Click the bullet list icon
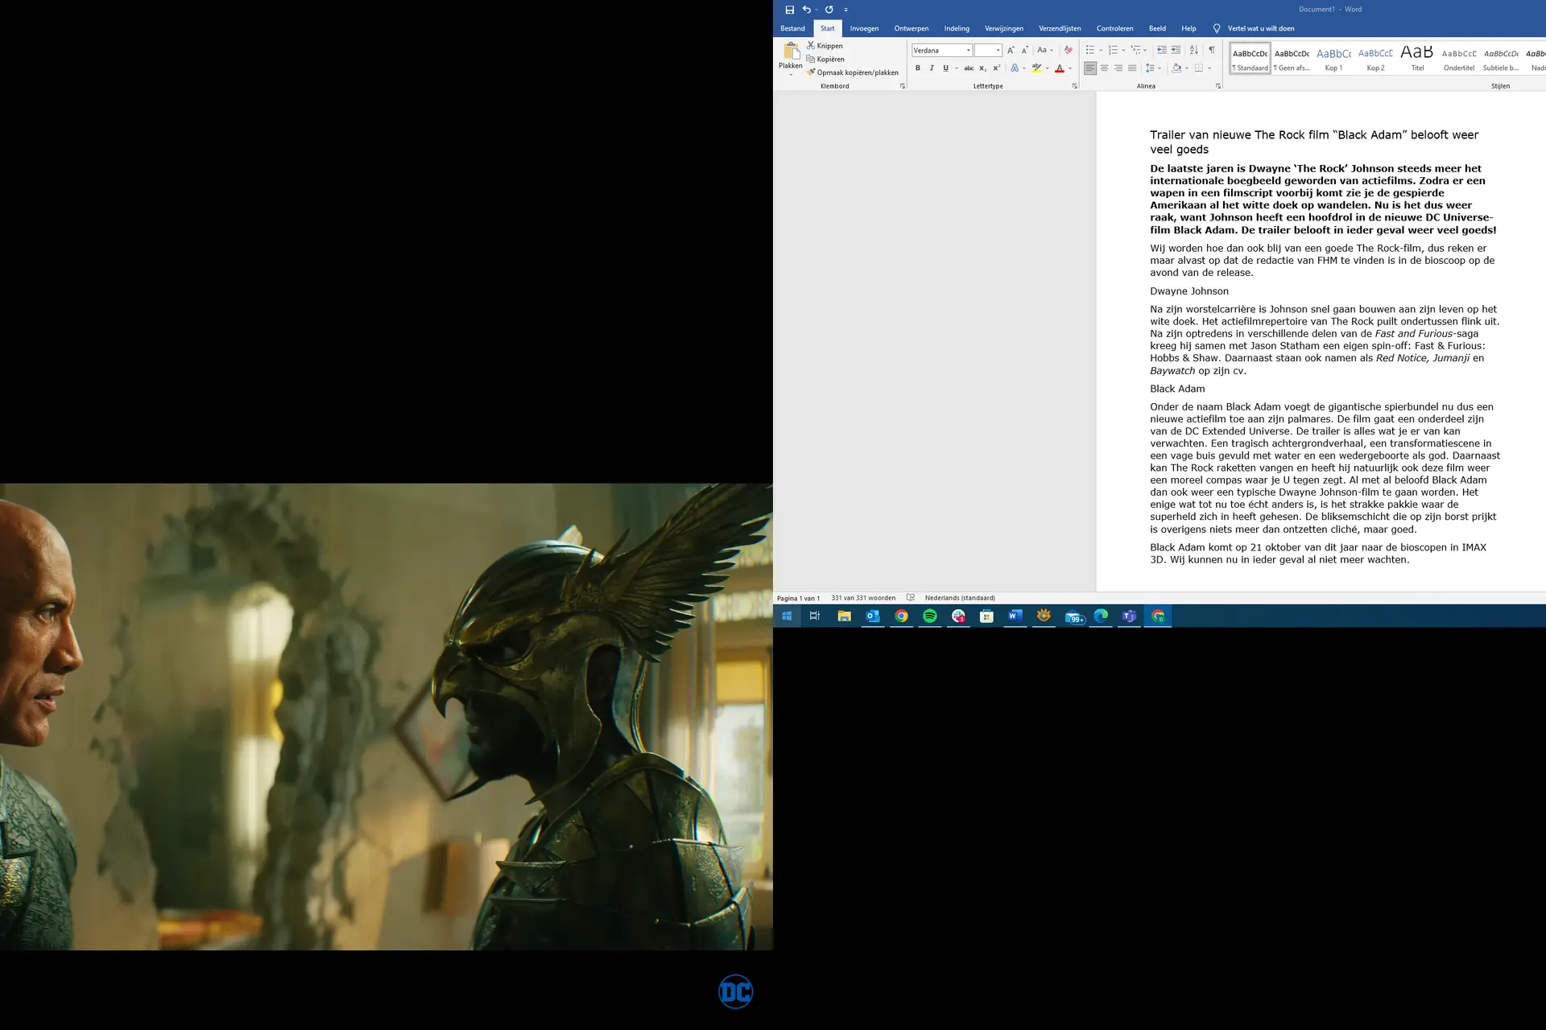Screen dimensions: 1546x1030 click(x=1090, y=50)
